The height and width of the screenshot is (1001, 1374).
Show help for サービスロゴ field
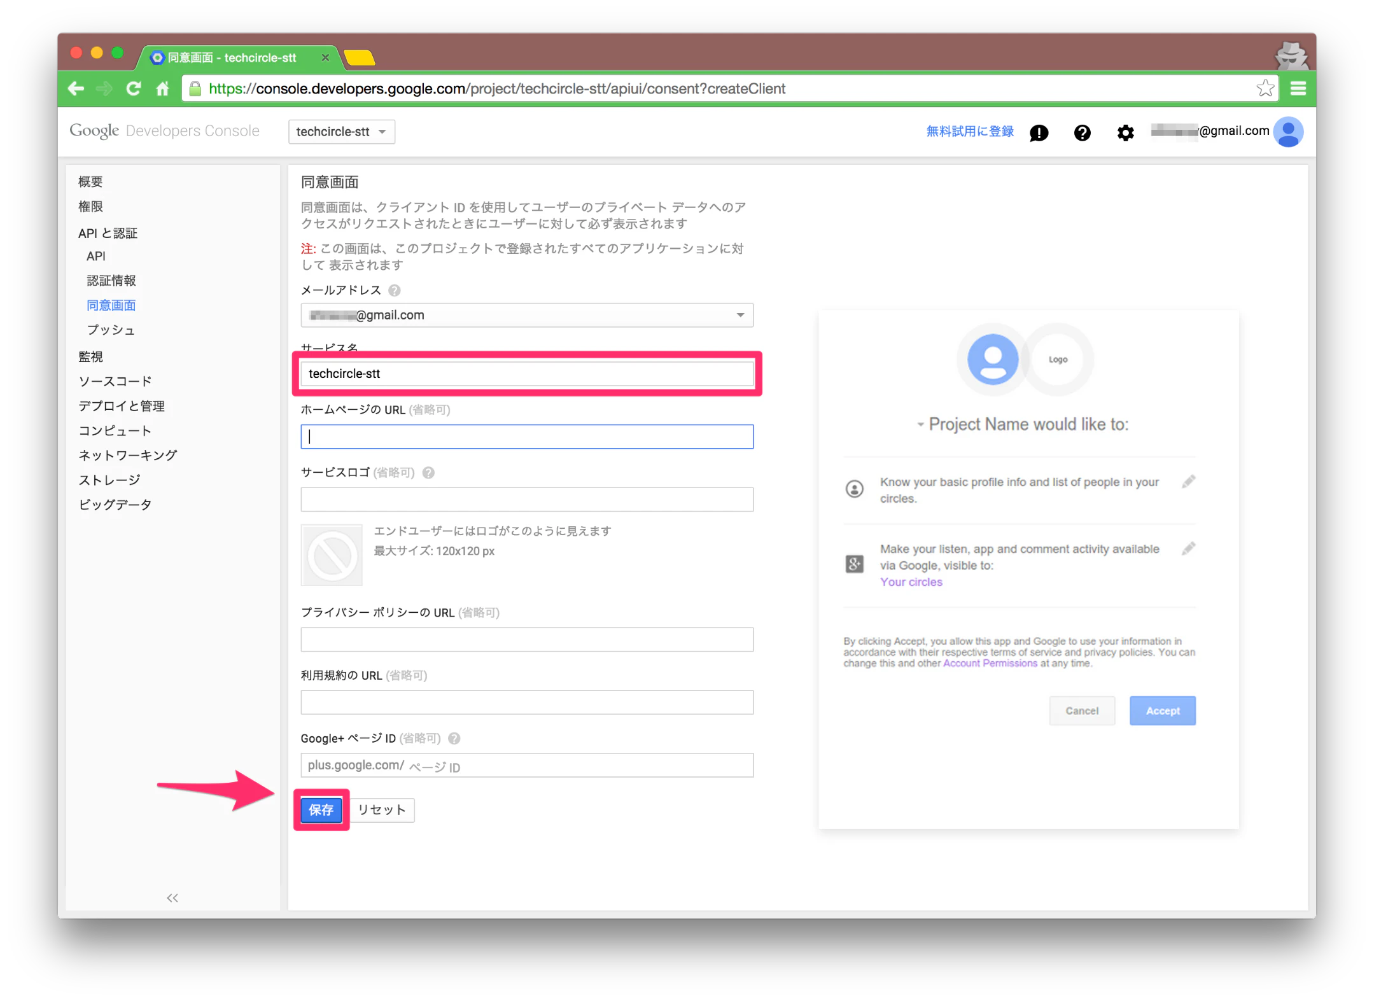[x=428, y=472]
